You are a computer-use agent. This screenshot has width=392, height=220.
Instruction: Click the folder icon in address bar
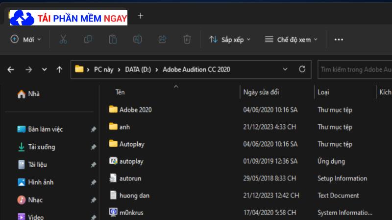click(79, 69)
